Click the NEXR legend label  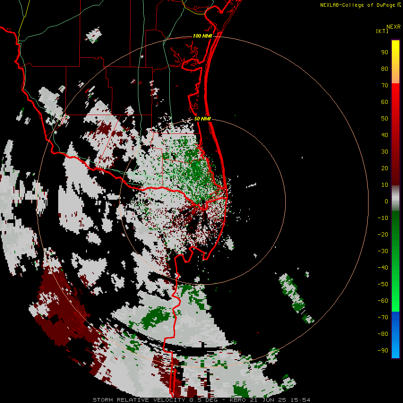394,27
